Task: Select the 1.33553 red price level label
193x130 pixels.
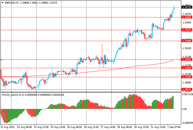Action: 187,30
